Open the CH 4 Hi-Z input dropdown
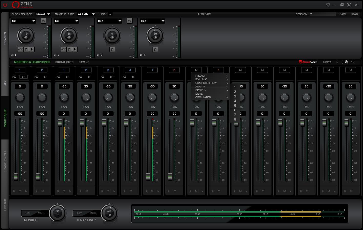 click(153, 21)
